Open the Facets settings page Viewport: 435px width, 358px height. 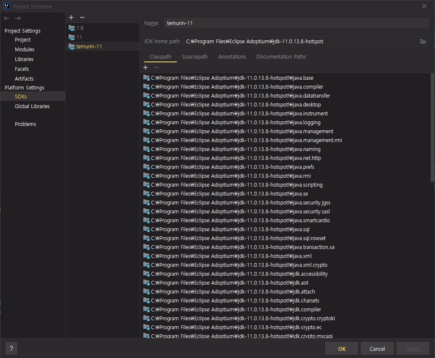(x=33, y=69)
